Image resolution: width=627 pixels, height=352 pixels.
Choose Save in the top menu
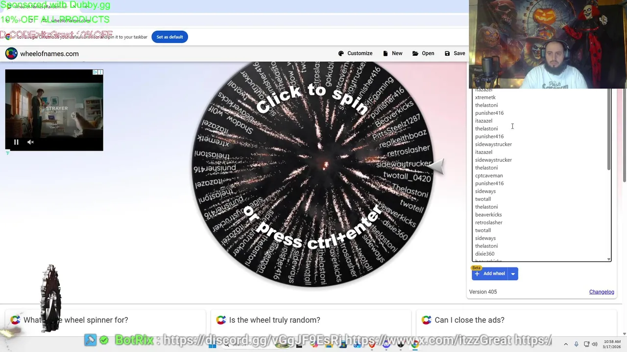point(455,53)
